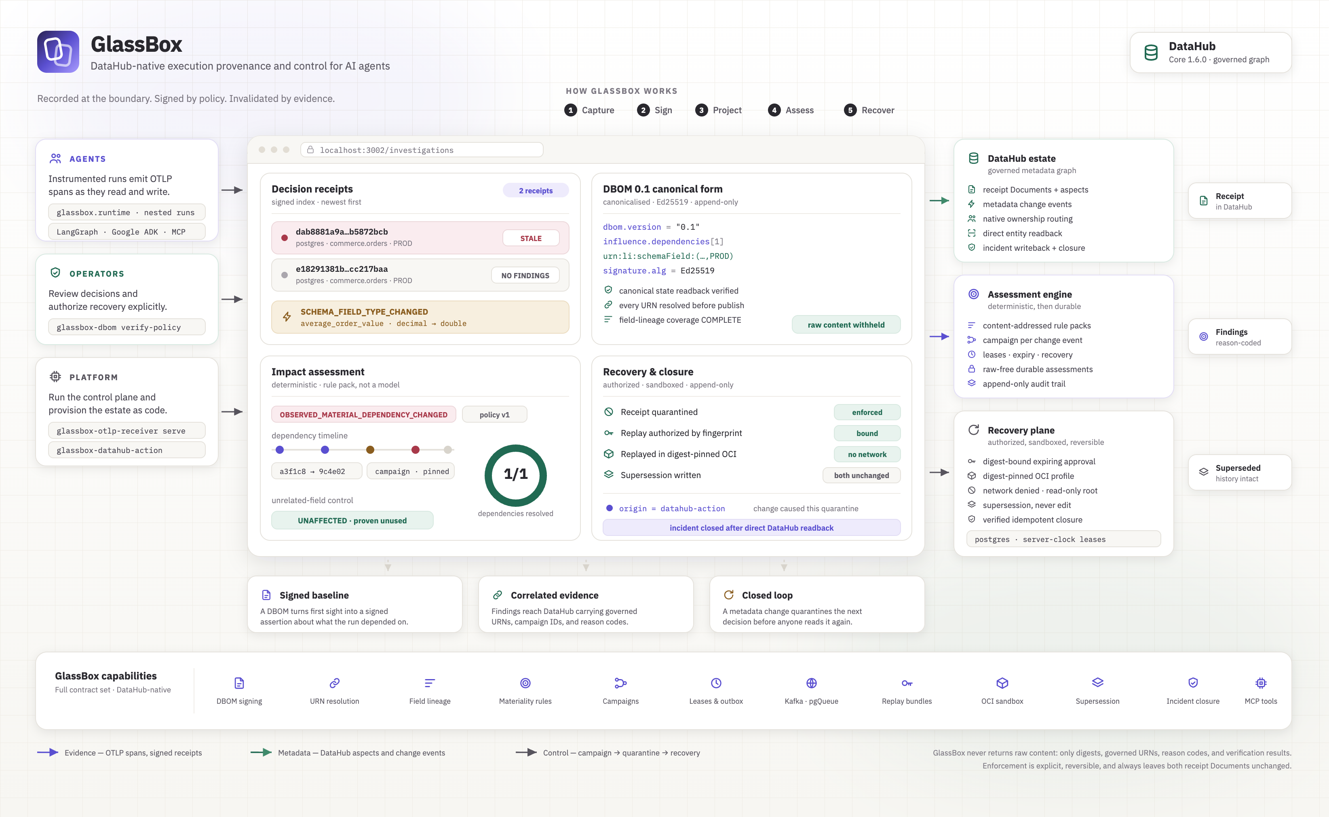Select the Leases & outbox clock icon
1329x817 pixels.
click(716, 683)
